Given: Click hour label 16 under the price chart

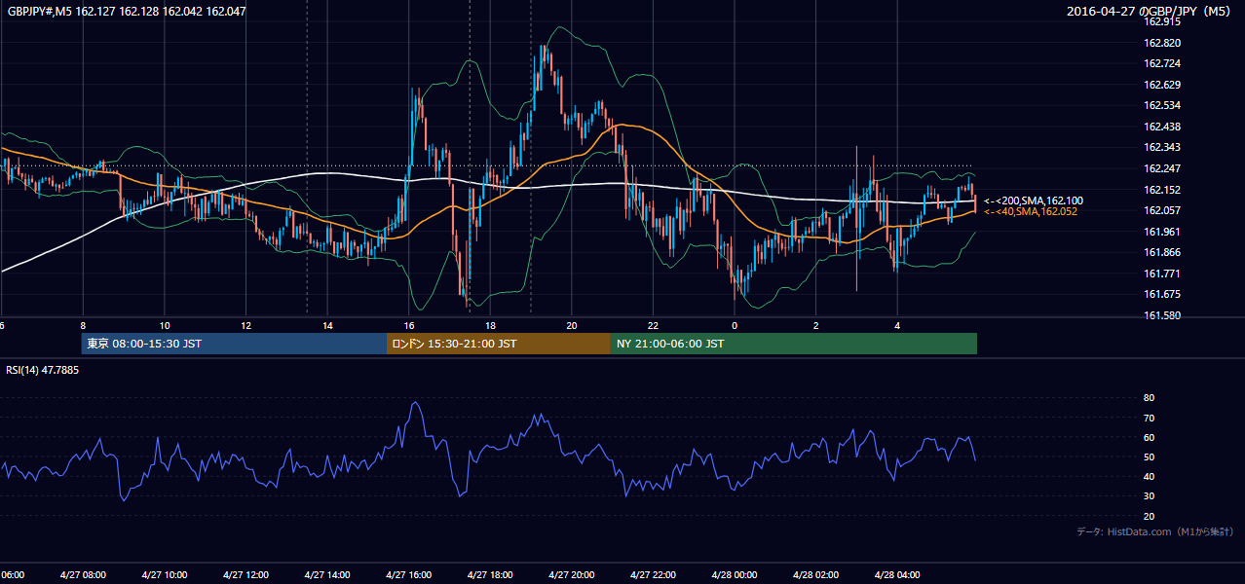Looking at the screenshot, I should click(409, 325).
